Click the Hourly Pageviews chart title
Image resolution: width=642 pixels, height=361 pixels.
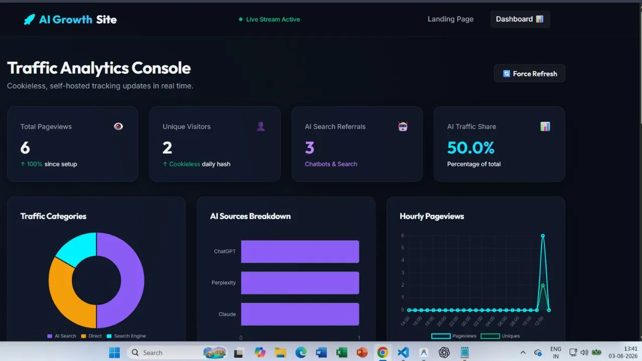[432, 216]
